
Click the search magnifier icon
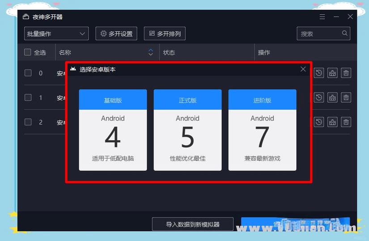pyautogui.click(x=344, y=33)
